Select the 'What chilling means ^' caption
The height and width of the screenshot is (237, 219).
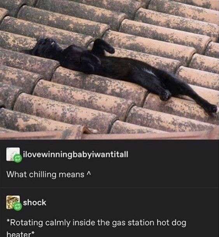coord(49,174)
